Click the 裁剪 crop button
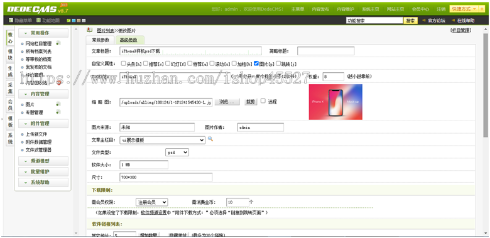The width and height of the screenshot is (490, 238). click(251, 102)
